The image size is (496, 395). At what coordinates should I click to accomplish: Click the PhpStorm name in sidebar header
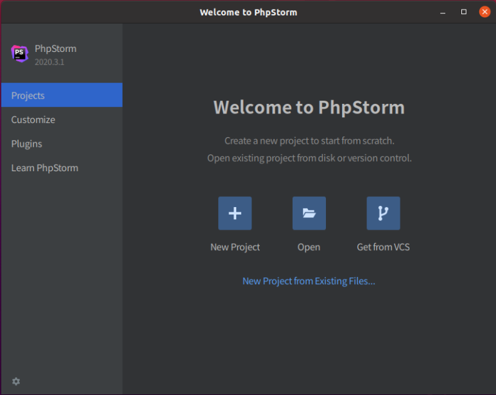click(56, 49)
